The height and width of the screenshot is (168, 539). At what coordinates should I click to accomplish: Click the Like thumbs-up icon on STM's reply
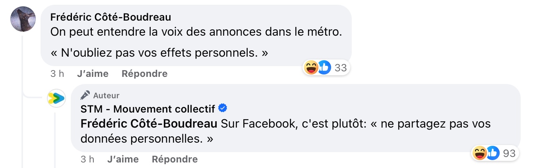[492, 153]
